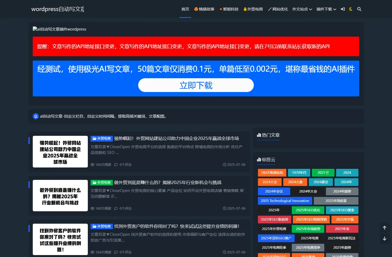Select the 2024年趋势 tag

[342, 191]
